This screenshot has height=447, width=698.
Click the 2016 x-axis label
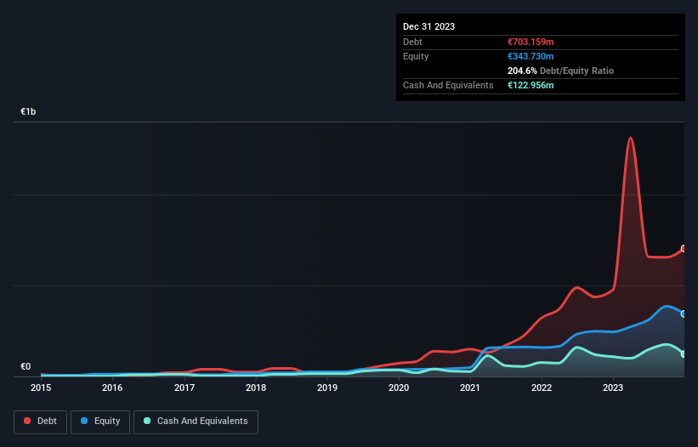(112, 388)
